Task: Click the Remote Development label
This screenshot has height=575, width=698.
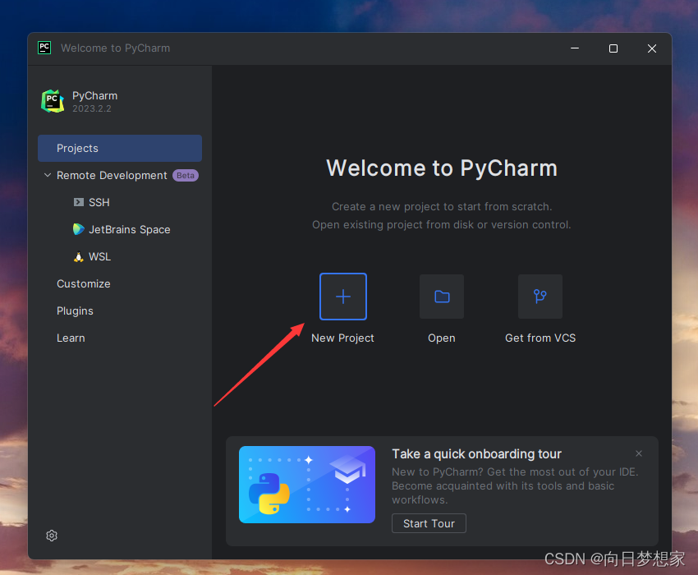Action: (x=112, y=176)
